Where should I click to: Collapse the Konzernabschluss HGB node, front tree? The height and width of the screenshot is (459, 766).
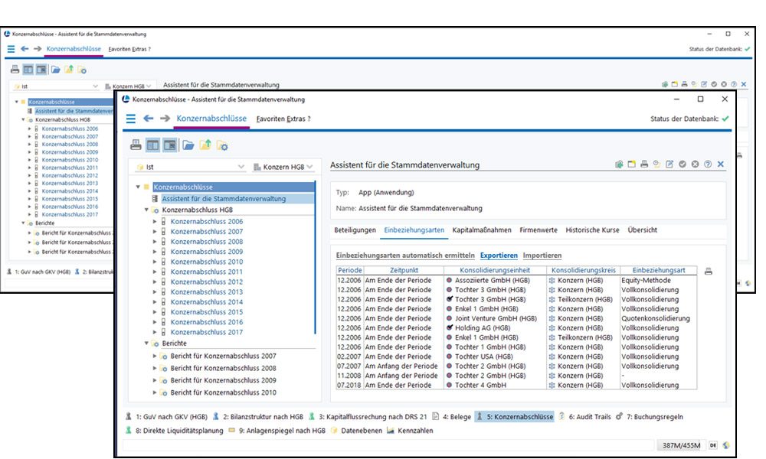click(146, 210)
